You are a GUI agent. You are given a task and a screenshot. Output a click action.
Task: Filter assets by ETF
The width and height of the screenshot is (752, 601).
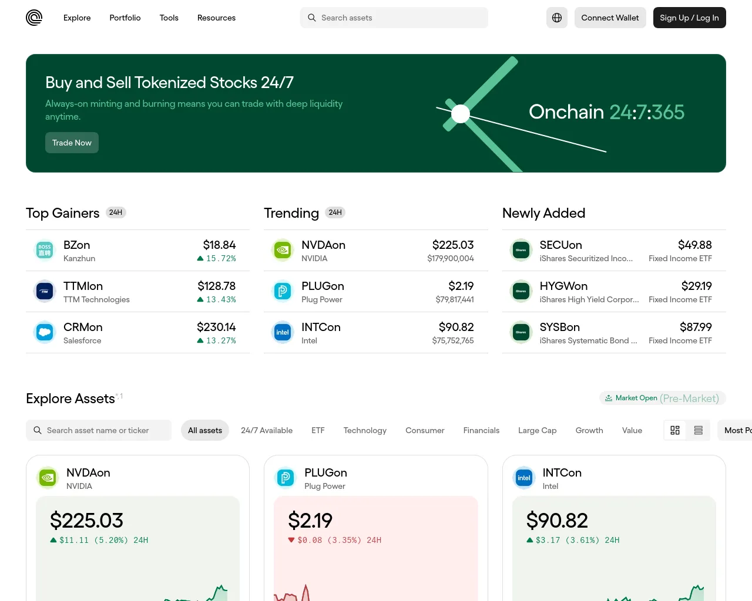318,430
